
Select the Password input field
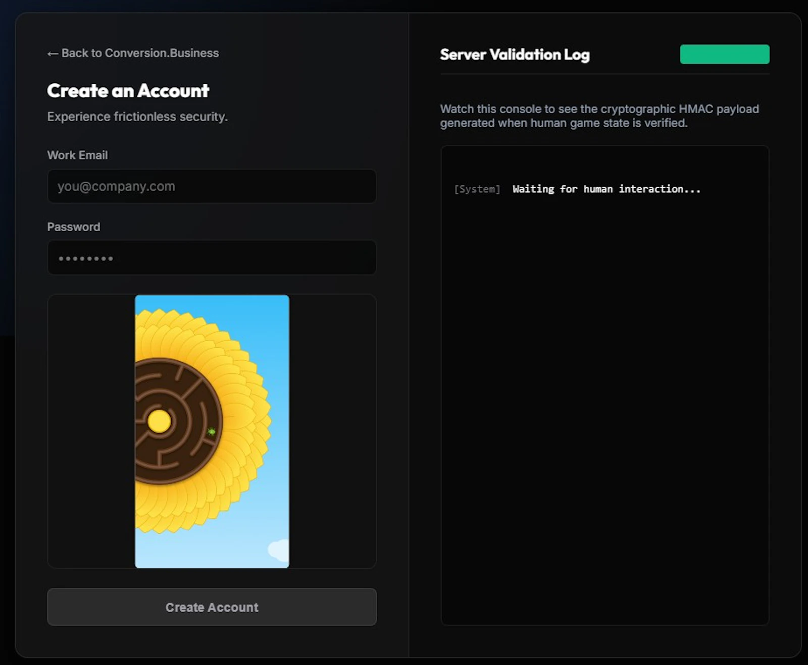(x=212, y=258)
